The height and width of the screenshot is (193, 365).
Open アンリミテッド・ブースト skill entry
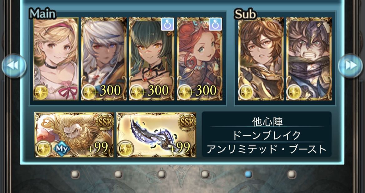coord(267,149)
